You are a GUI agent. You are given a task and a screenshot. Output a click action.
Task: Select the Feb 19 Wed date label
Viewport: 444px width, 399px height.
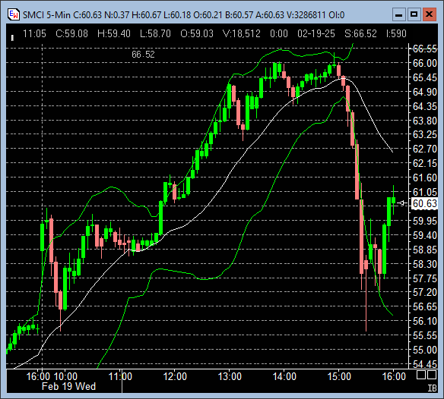(x=69, y=386)
